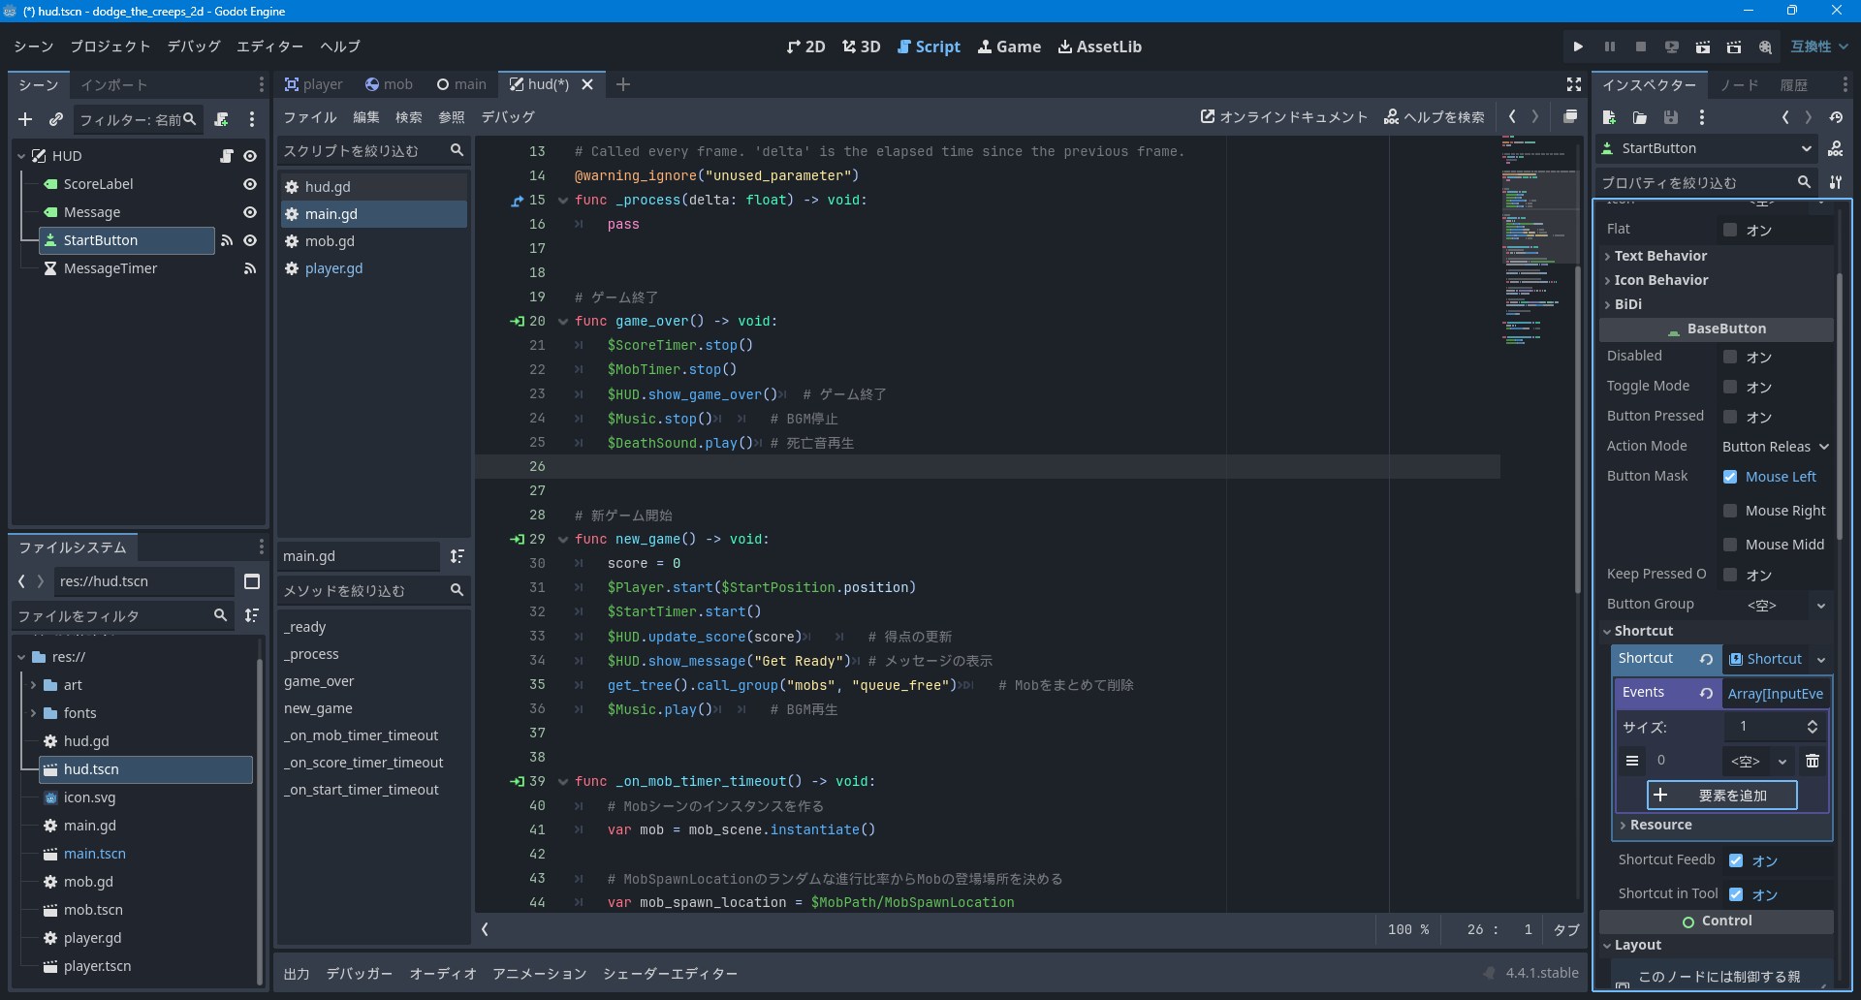Enable the Keep Pressed Outside checkbox
The height and width of the screenshot is (1000, 1861).
1730,575
